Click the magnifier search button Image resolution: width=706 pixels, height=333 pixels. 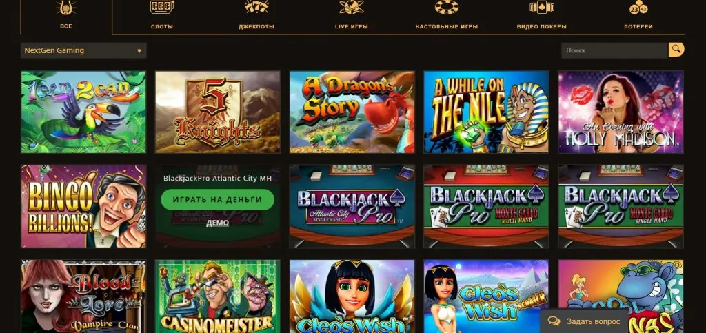coord(676,50)
